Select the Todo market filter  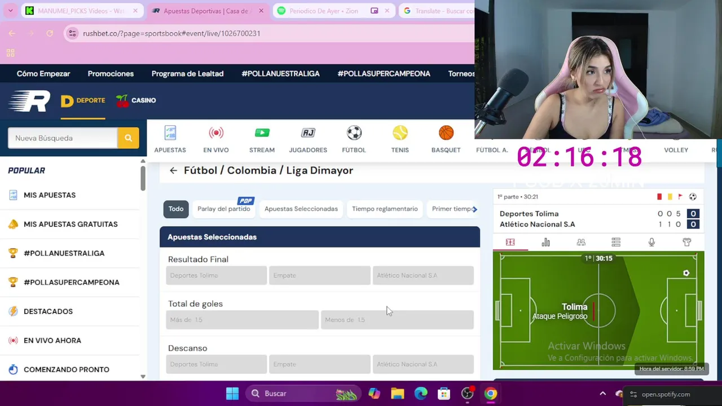coord(176,209)
